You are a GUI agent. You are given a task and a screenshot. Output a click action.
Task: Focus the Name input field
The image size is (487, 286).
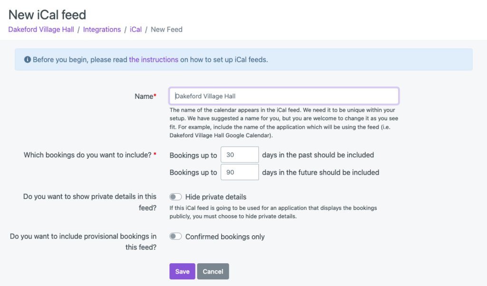(x=284, y=96)
